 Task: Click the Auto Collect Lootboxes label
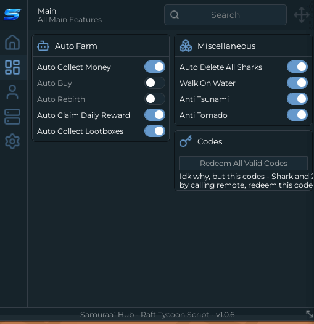(x=80, y=131)
